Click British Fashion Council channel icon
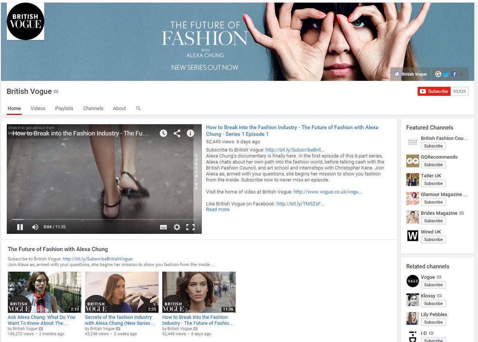478x342 pixels. click(413, 142)
